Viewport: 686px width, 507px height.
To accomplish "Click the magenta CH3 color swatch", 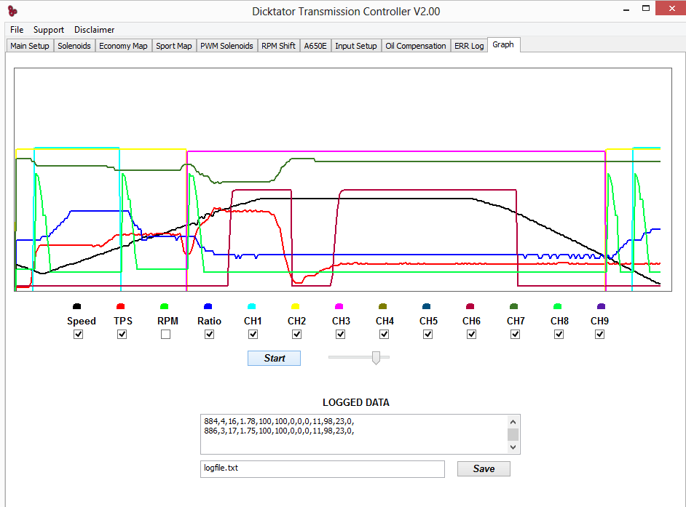I will coord(339,306).
